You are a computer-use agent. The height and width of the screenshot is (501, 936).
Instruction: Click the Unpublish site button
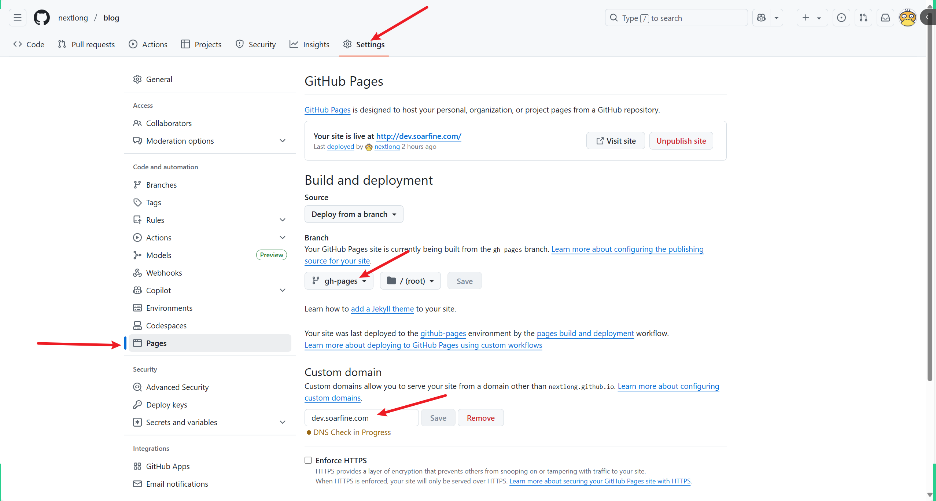coord(681,141)
